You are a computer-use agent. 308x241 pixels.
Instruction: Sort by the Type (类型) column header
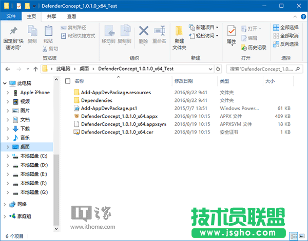coord(224,81)
